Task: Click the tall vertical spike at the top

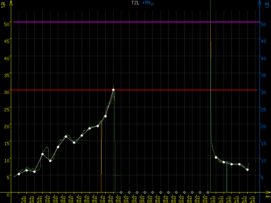Action: pyautogui.click(x=211, y=34)
